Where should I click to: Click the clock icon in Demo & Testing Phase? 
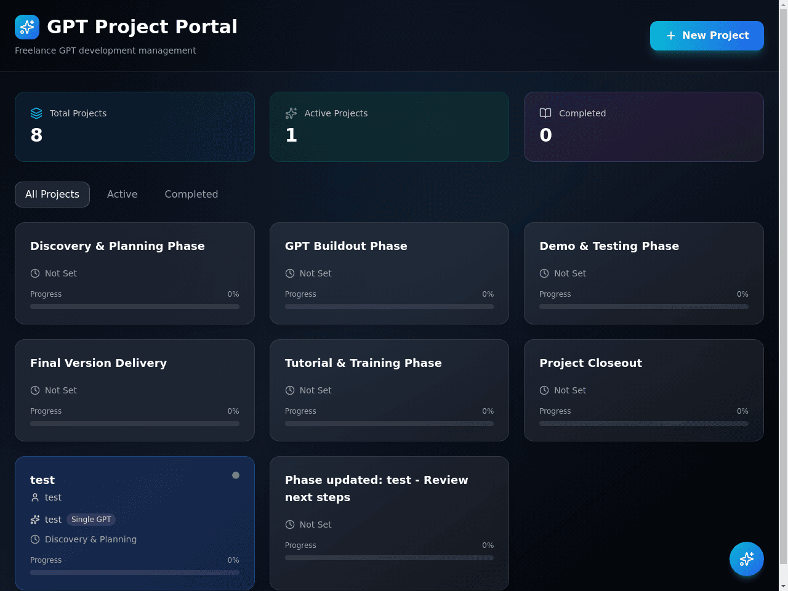click(544, 273)
